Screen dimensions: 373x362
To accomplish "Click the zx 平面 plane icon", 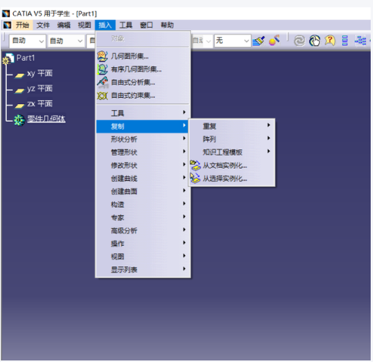I will pyautogui.click(x=19, y=106).
